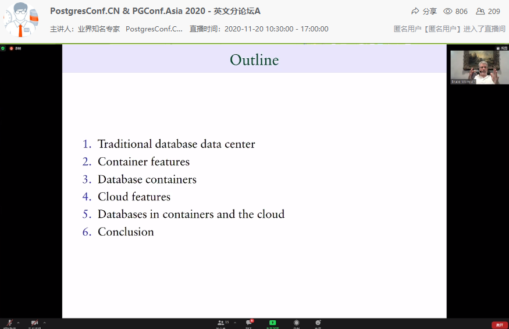Open the reactions emoji icon
The width and height of the screenshot is (509, 329).
(318, 323)
